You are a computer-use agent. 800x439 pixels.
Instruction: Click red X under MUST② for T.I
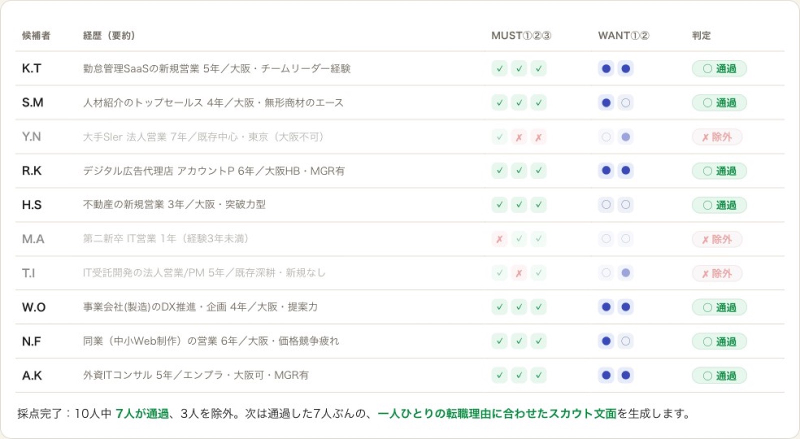[x=519, y=273]
